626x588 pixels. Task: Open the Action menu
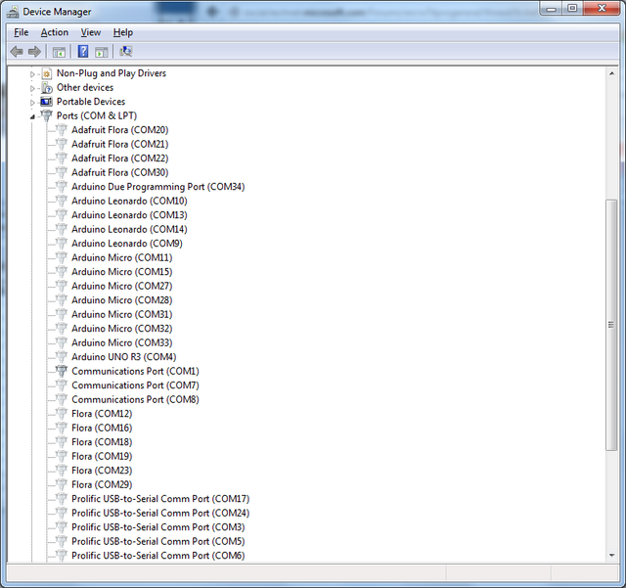(55, 32)
